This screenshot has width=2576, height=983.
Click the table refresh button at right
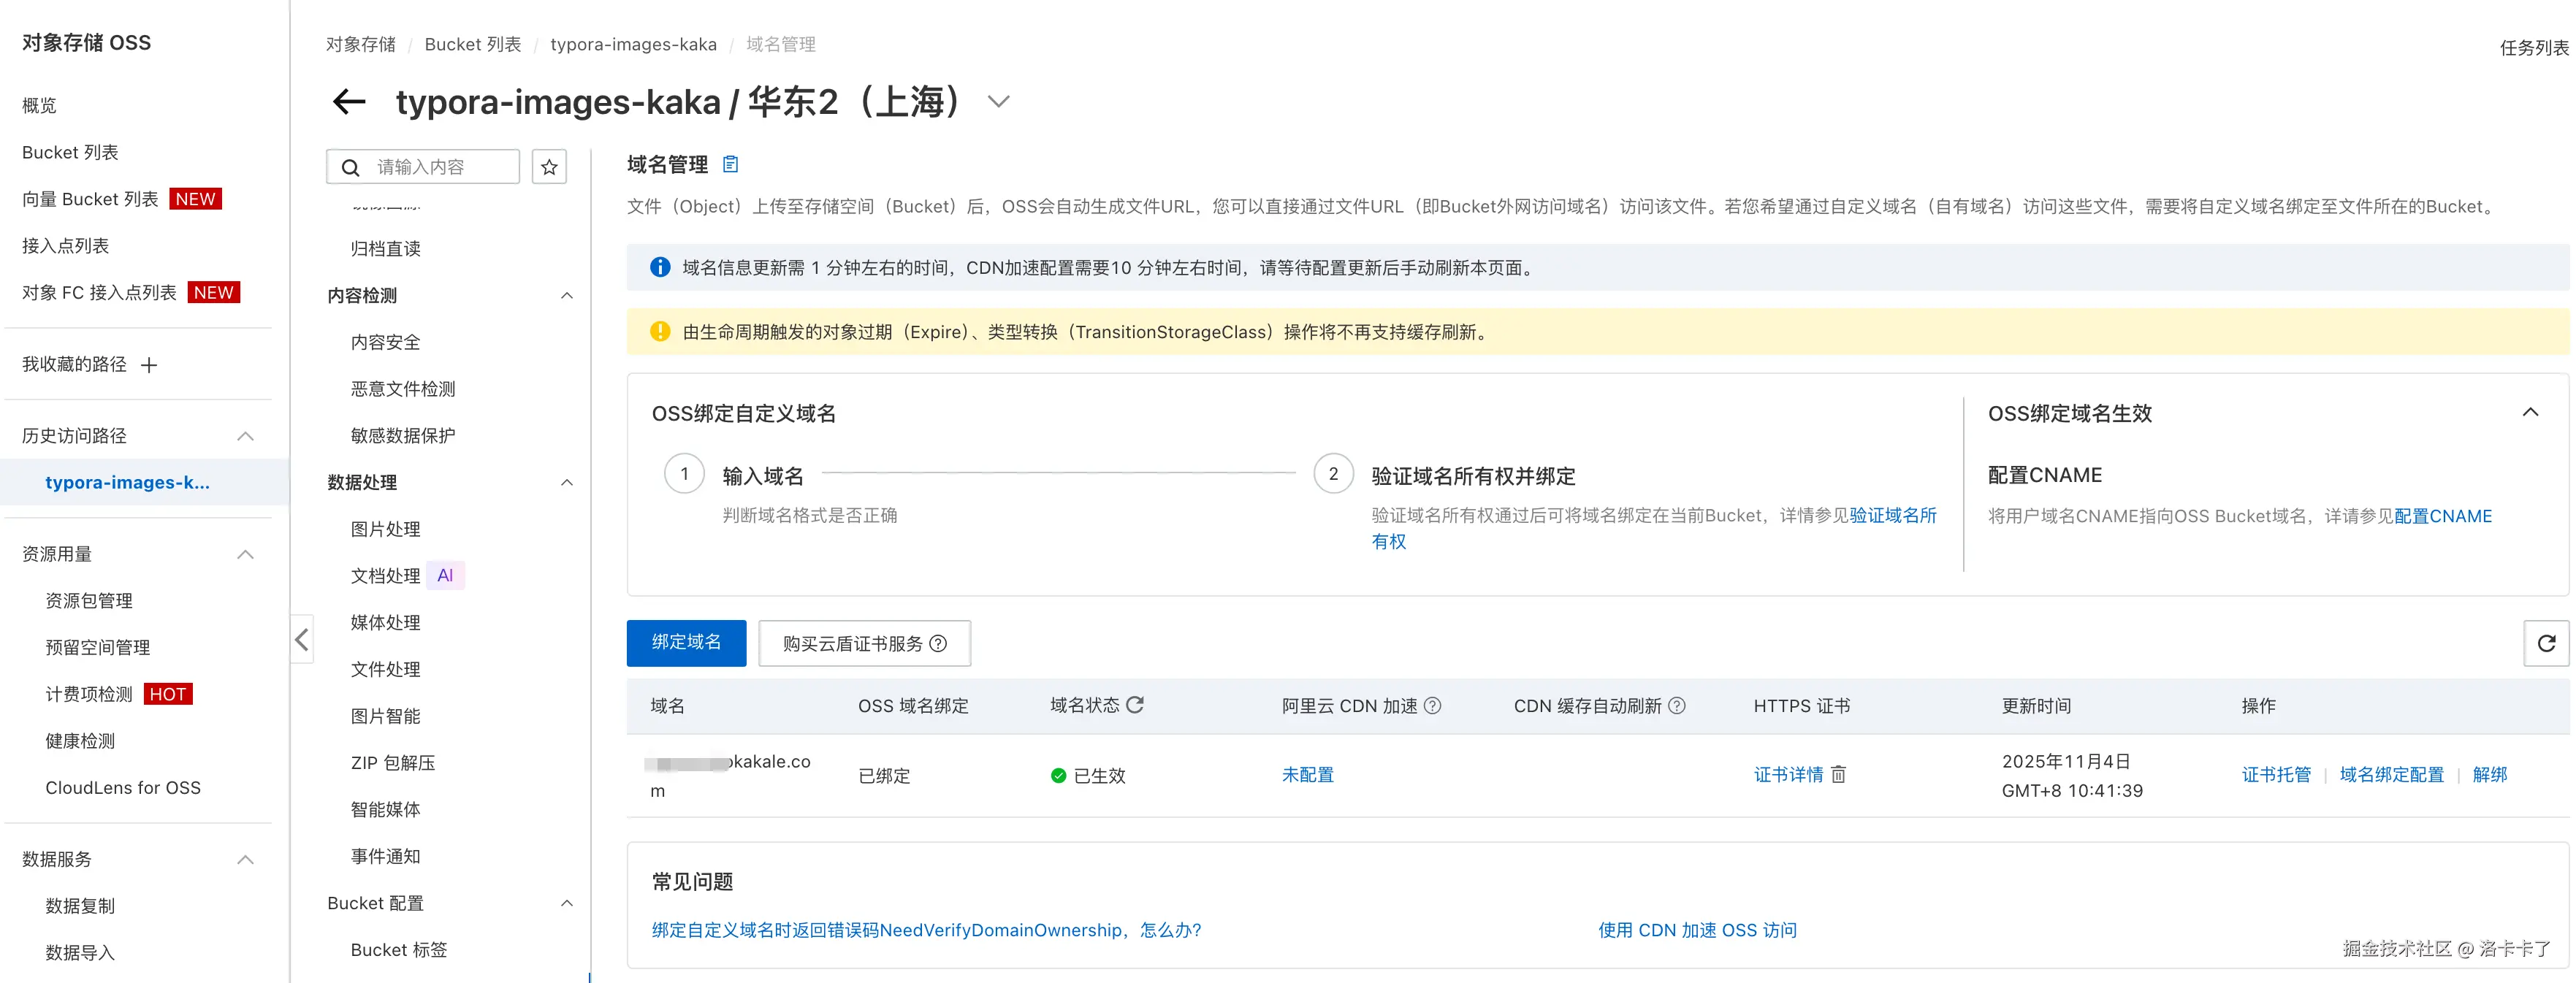click(x=2546, y=643)
